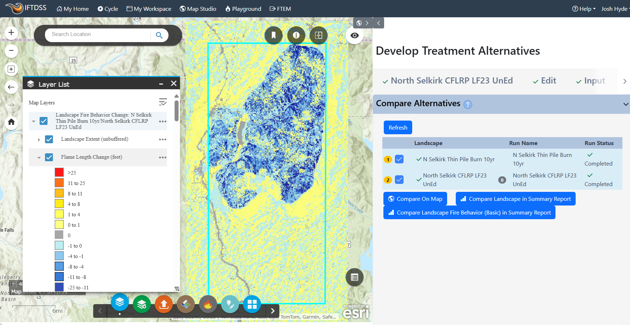Select the fire behavior flame tool
The image size is (630, 325).
click(x=208, y=304)
